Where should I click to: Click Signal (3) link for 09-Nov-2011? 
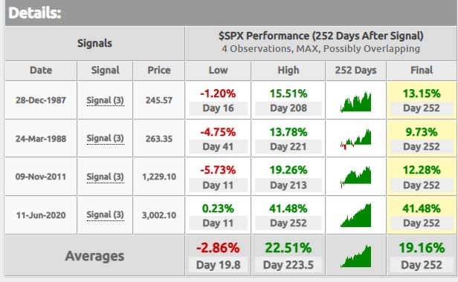tap(105, 177)
